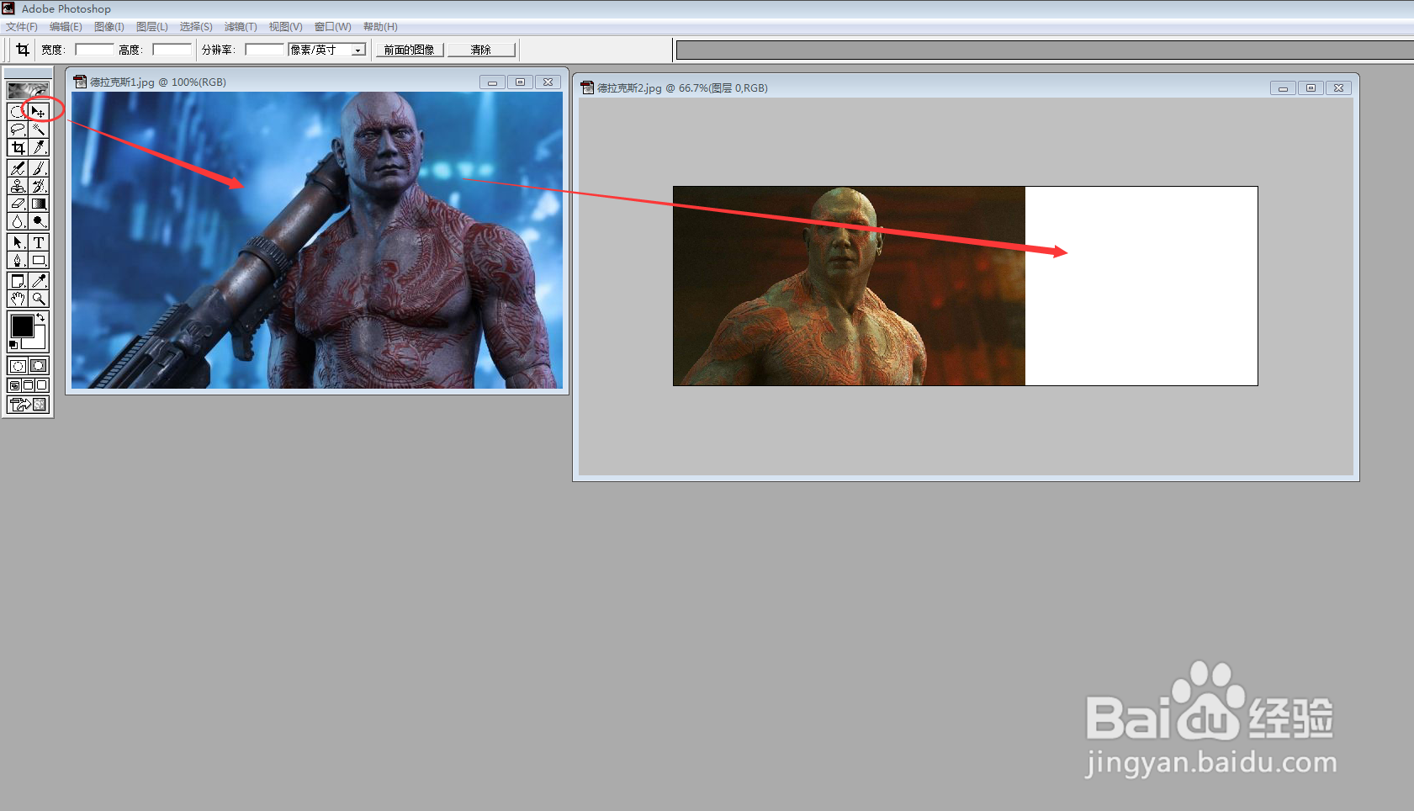Screen dimensions: 1414x811
Task: Click the palette well in options bar
Action: 1045,50
